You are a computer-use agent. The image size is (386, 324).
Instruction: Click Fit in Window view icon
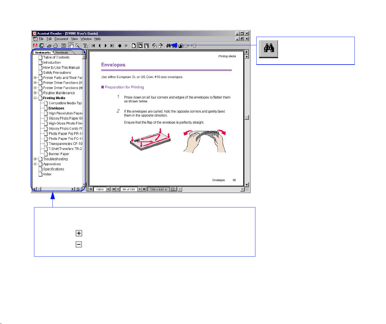click(x=140, y=46)
